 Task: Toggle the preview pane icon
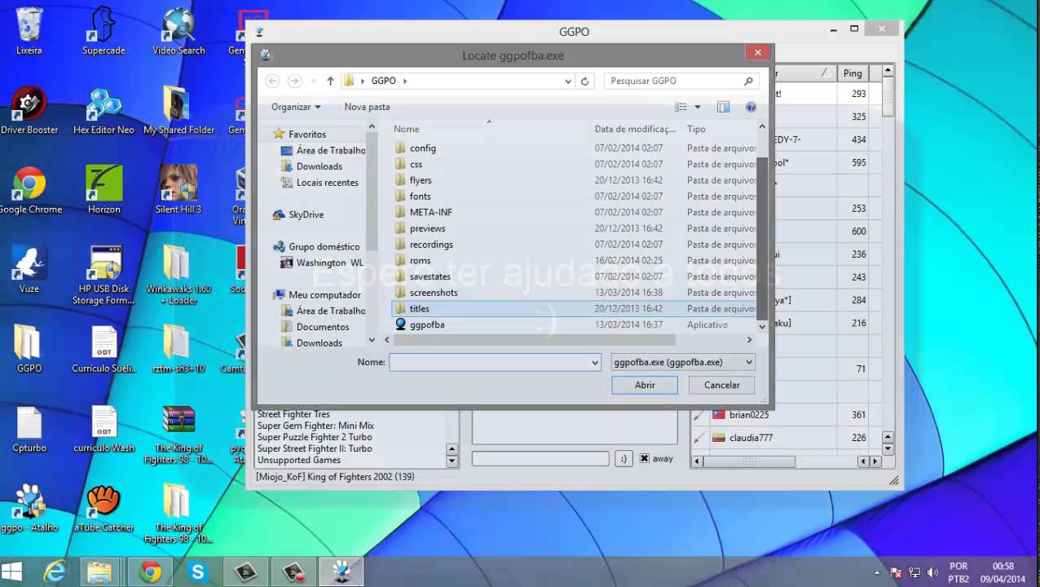click(x=723, y=107)
